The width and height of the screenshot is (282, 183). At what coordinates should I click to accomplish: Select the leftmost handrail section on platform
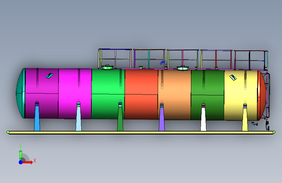115,58
